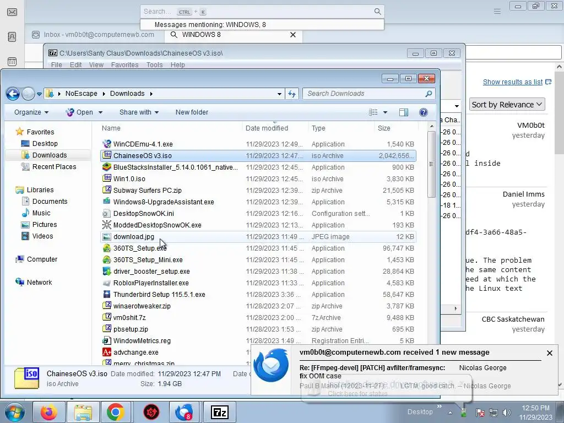Open the dropdown arrow next to Open
Image resolution: width=564 pixels, height=423 pixels.
(100, 112)
